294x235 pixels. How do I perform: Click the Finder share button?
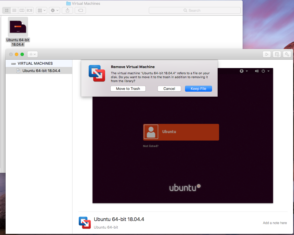tap(67, 10)
